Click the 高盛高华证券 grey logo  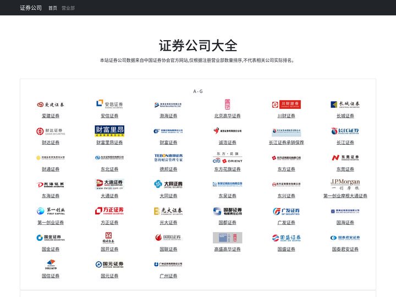tap(228, 238)
